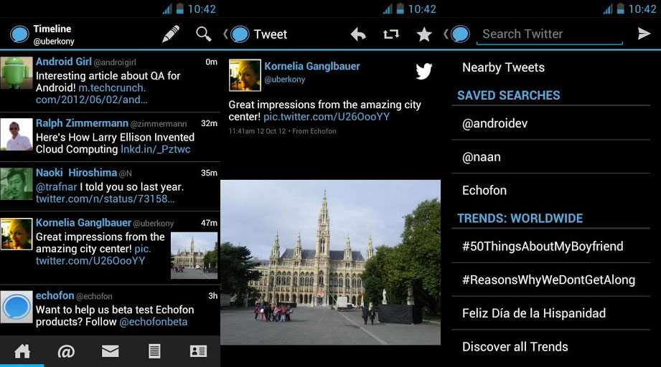
Task: Open the direct messages envelope tab
Action: 110,351
